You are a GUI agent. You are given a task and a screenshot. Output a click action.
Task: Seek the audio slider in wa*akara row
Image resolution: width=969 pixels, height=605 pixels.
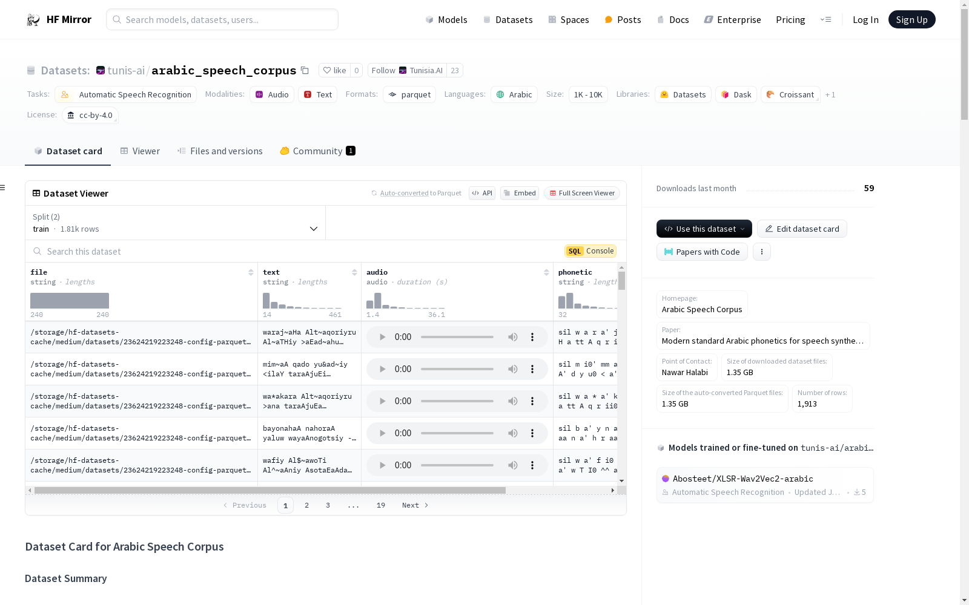tap(457, 401)
